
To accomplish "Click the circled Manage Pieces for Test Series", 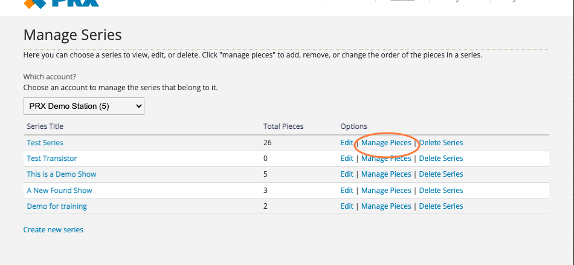I will pos(386,143).
